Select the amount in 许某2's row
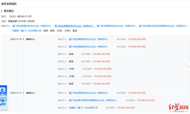Viewport: 190px width, 114px height. tap(102, 76)
